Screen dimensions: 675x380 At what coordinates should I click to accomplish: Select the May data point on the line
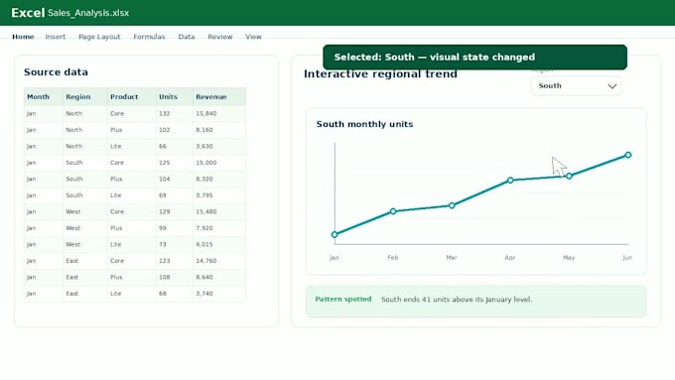click(x=569, y=176)
